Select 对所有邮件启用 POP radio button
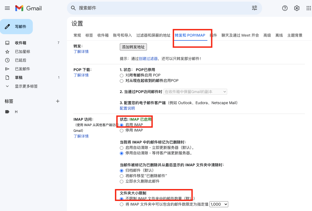The width and height of the screenshot is (312, 211). (x=122, y=75)
